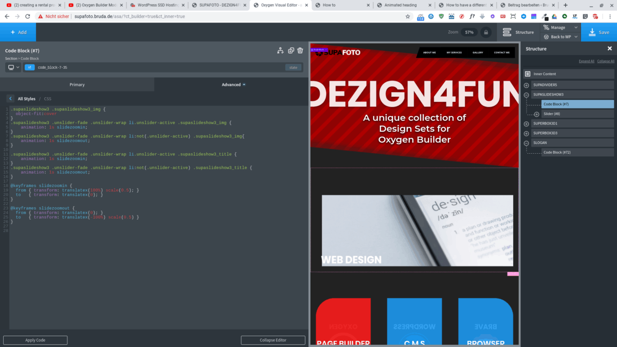The image size is (617, 347).
Task: Close the Structure panel with X
Action: [x=610, y=49]
